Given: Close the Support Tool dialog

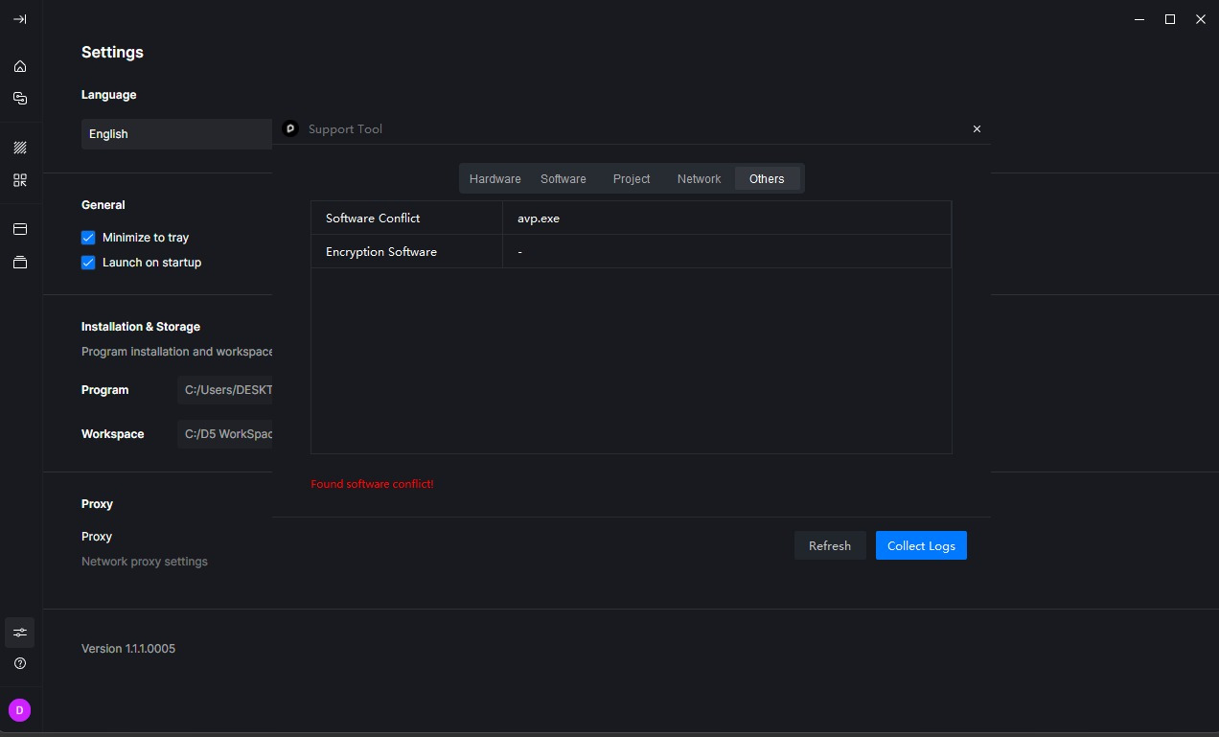Looking at the screenshot, I should point(977,128).
